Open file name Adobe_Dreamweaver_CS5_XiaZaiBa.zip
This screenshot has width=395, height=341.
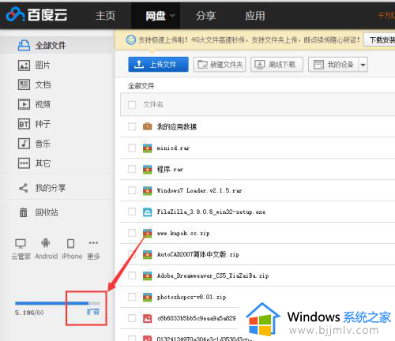[213, 275]
